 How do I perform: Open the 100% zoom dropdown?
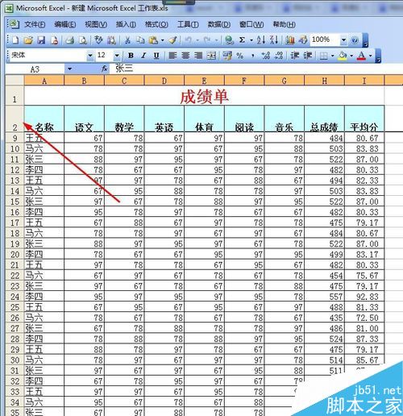(x=343, y=40)
